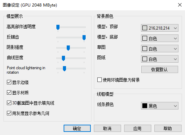The image size is (185, 135).
Task: Open the 模型，顶部 color dropdown
Action: pyautogui.click(x=160, y=28)
